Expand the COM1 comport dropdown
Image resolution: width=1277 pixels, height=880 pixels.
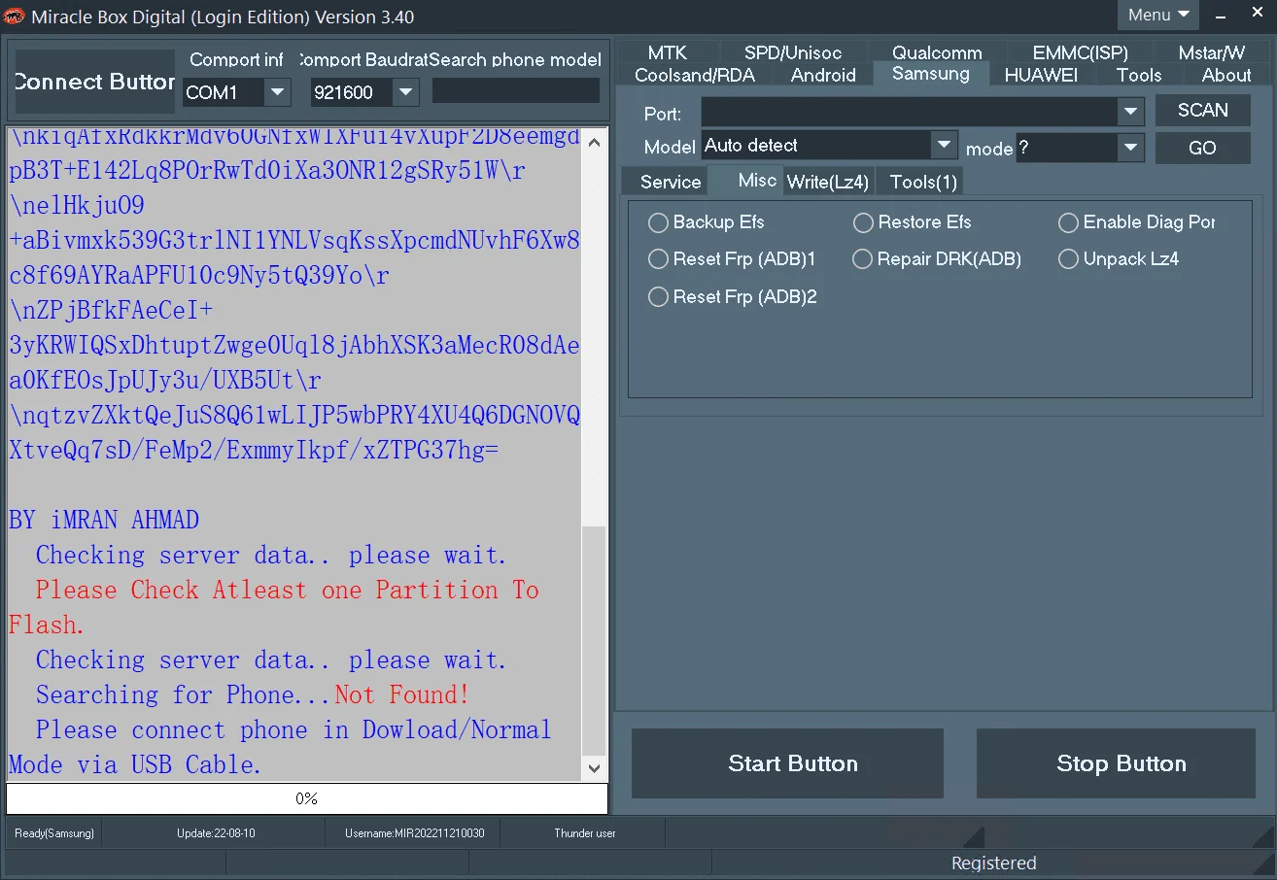coord(278,92)
